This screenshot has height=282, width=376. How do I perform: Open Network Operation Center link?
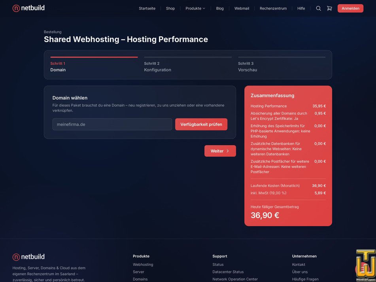(x=235, y=279)
